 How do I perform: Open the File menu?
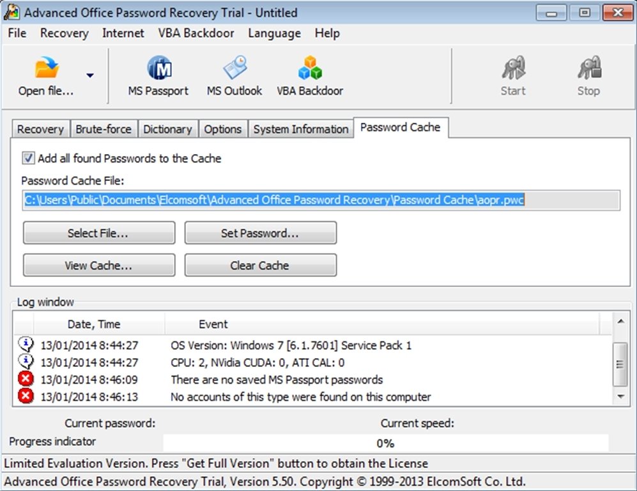click(x=17, y=33)
